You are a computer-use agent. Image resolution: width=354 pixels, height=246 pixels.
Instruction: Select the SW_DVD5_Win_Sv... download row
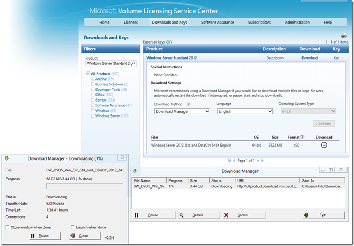tap(239, 186)
